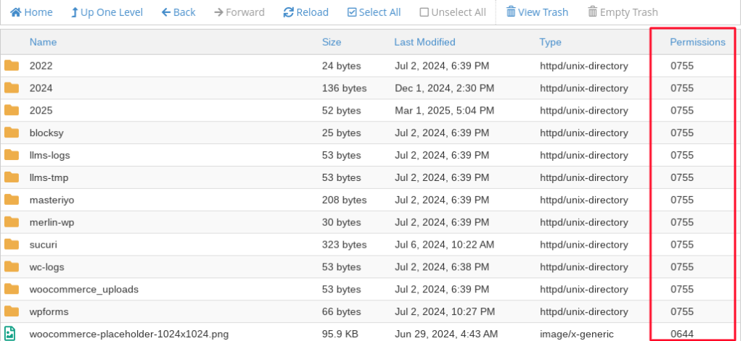Click the sucuri folder name

43,245
